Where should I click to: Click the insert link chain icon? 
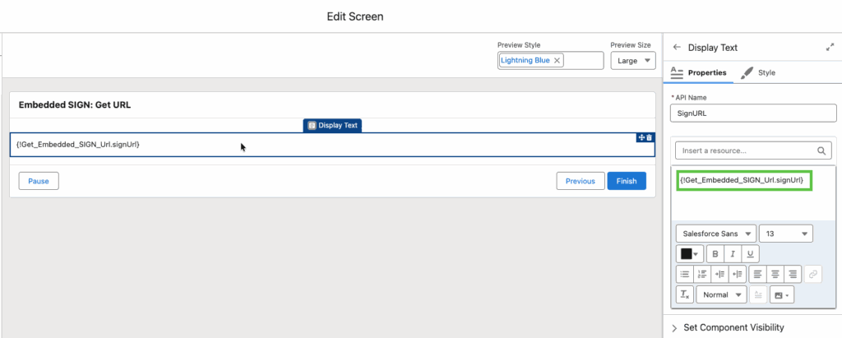click(813, 274)
